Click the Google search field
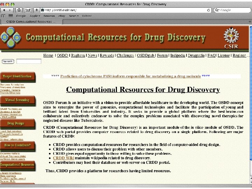Image resolution: width=252 pixels, height=189 pixels. [232, 10]
